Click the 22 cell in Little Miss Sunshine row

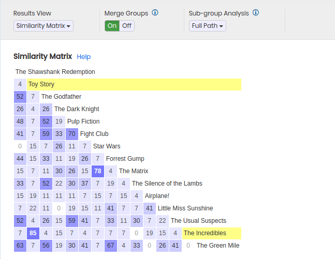click(33, 208)
